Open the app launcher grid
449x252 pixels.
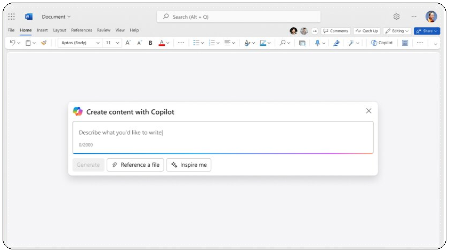point(11,17)
